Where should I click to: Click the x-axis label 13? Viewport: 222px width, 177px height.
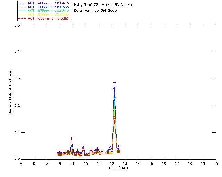click(x=125, y=164)
